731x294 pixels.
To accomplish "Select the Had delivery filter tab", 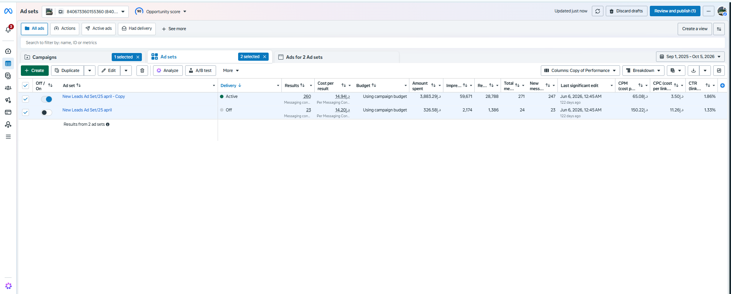I will 137,29.
